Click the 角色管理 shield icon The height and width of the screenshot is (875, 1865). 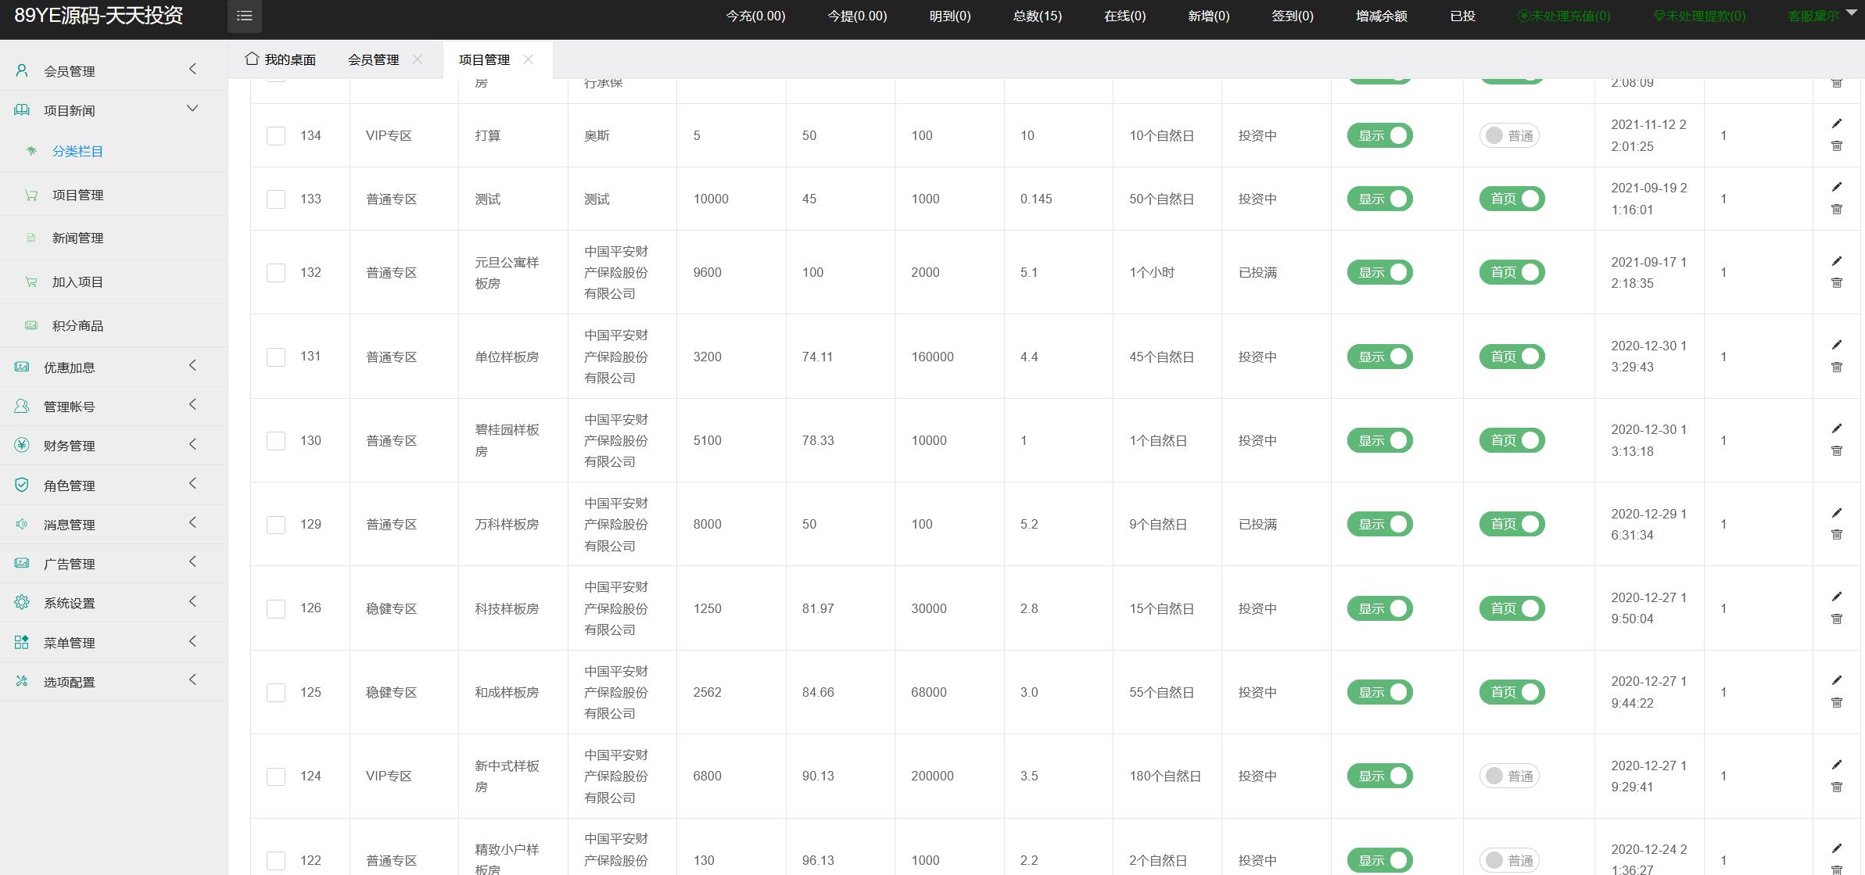click(x=22, y=485)
